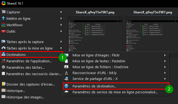The image size is (178, 104).
Task: Click the Workflows colored grid icon
Action: click(x=4, y=25)
